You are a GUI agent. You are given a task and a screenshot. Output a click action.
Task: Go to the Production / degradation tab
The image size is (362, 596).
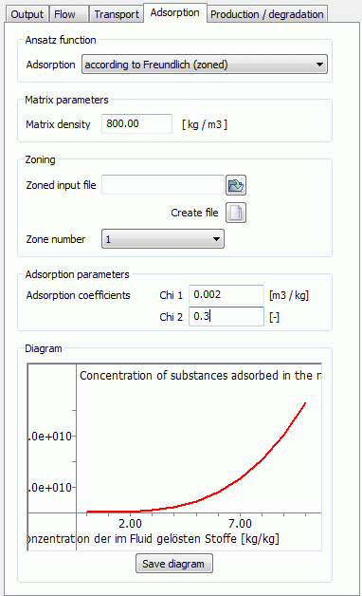tap(267, 14)
